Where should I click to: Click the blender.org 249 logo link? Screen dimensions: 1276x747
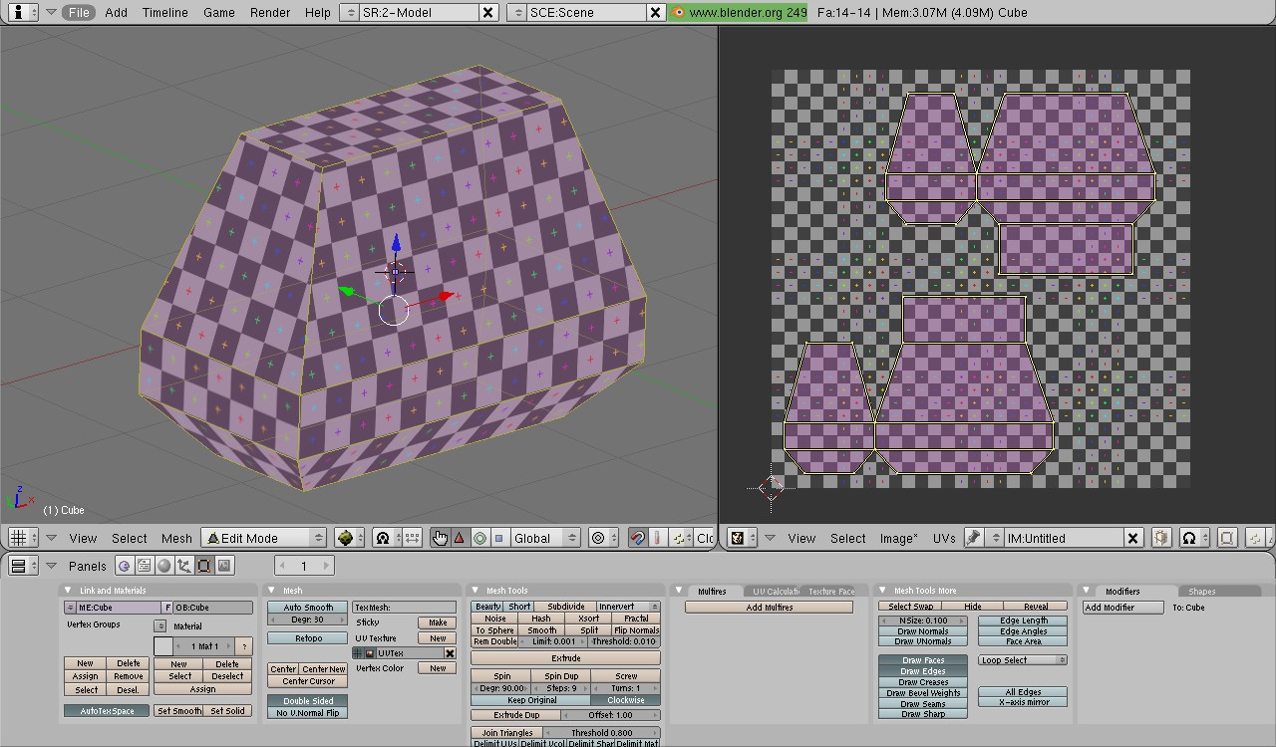pos(737,12)
